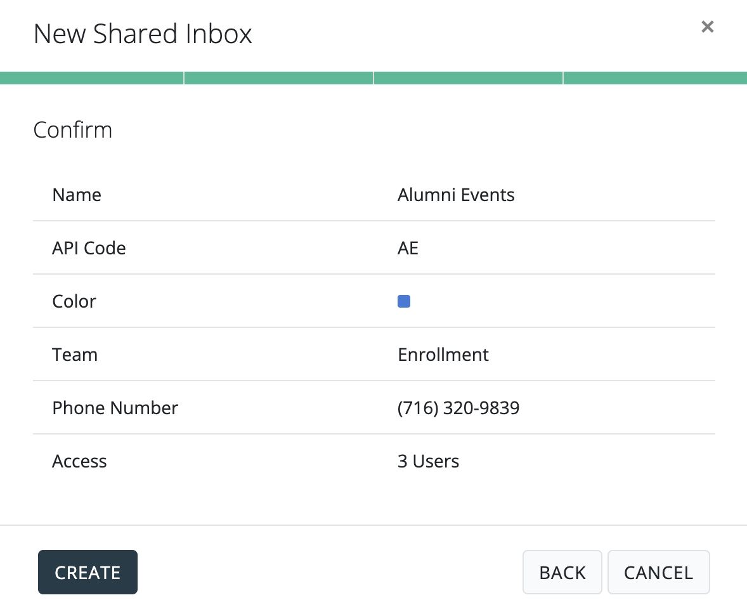Viewport: 747px width, 614px height.
Task: Click the Phone Number row label
Action: 115,408
